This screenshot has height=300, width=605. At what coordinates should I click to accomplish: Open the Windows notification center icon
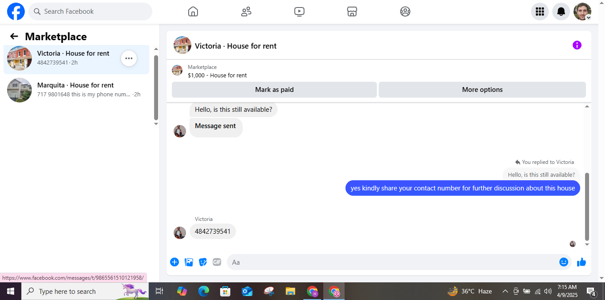pos(592,291)
